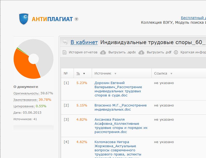Open source Ахсанова Разиля Асафовна document

121,126
